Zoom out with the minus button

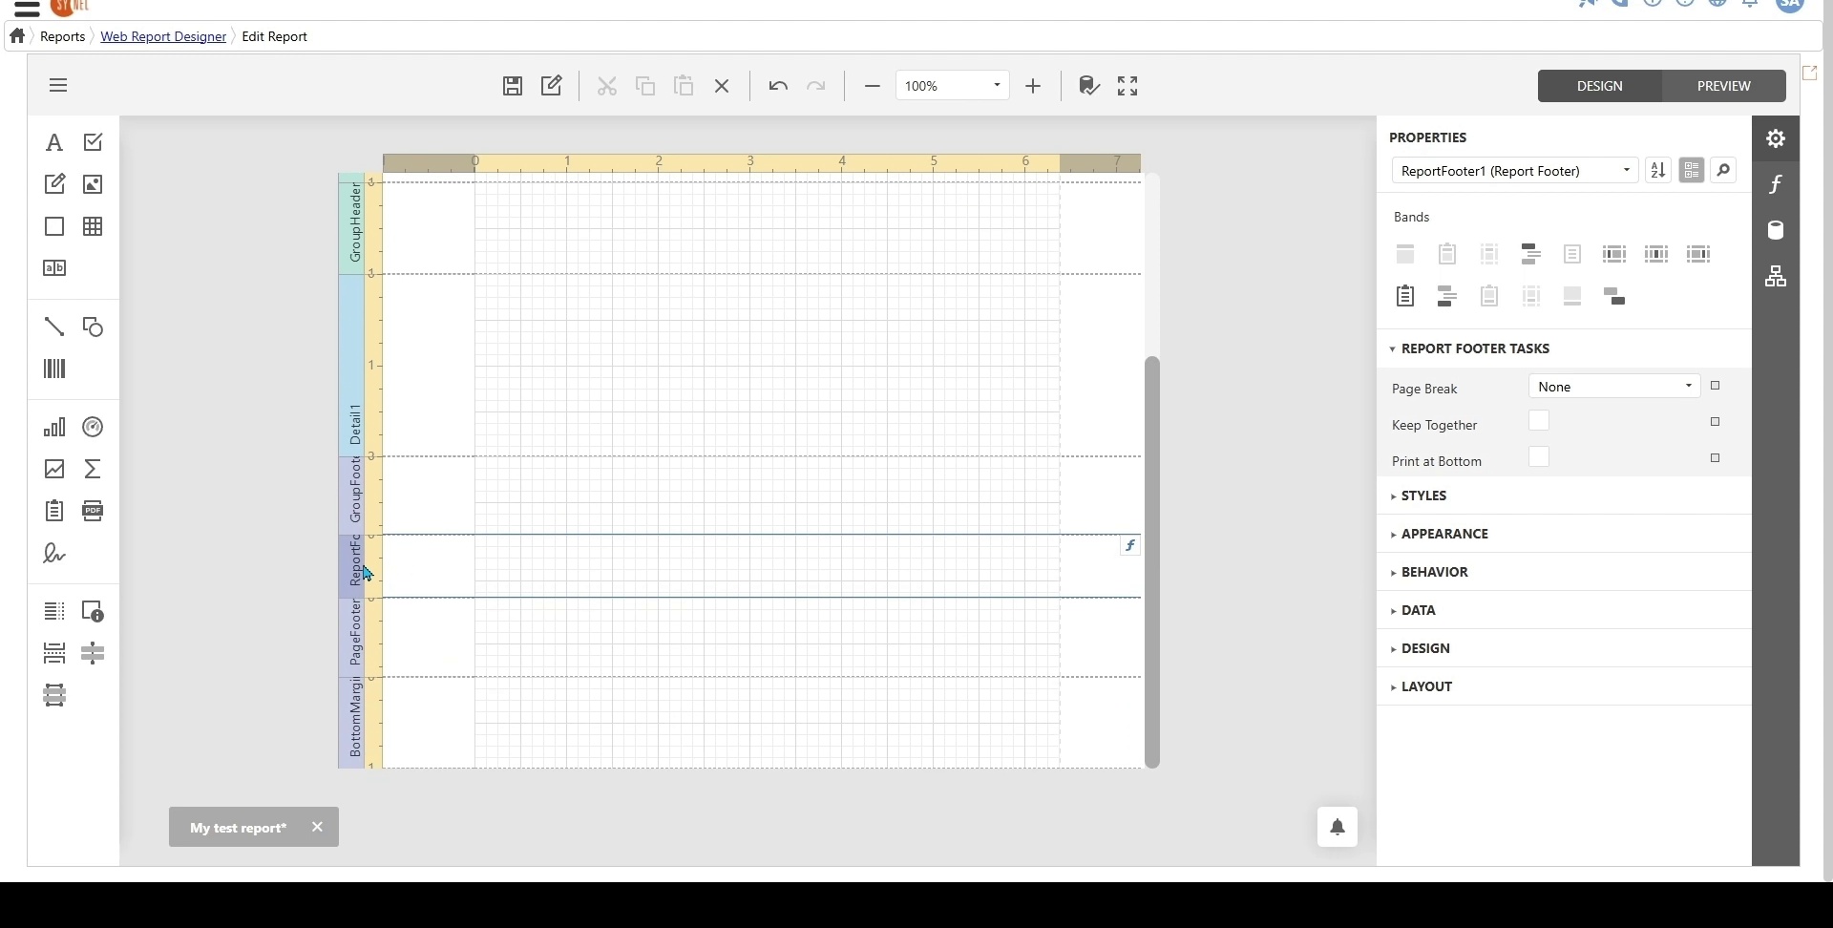(x=873, y=87)
